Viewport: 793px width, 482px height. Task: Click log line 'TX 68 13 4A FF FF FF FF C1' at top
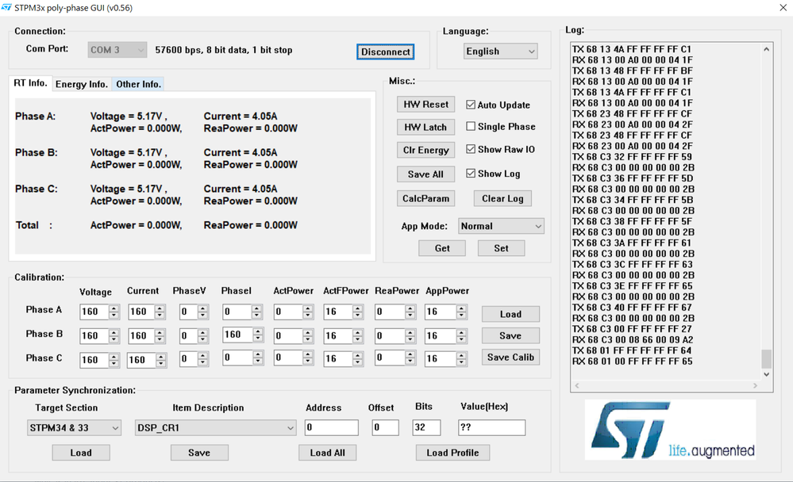tap(632, 49)
